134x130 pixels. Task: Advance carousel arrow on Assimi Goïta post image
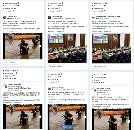coord(40,117)
